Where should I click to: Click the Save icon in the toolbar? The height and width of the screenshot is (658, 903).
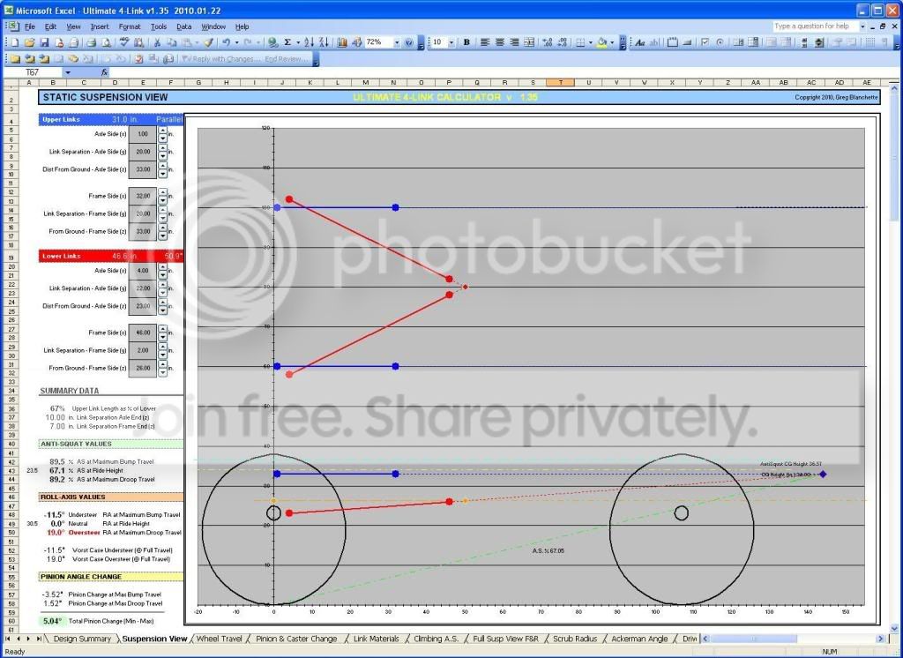(44, 42)
